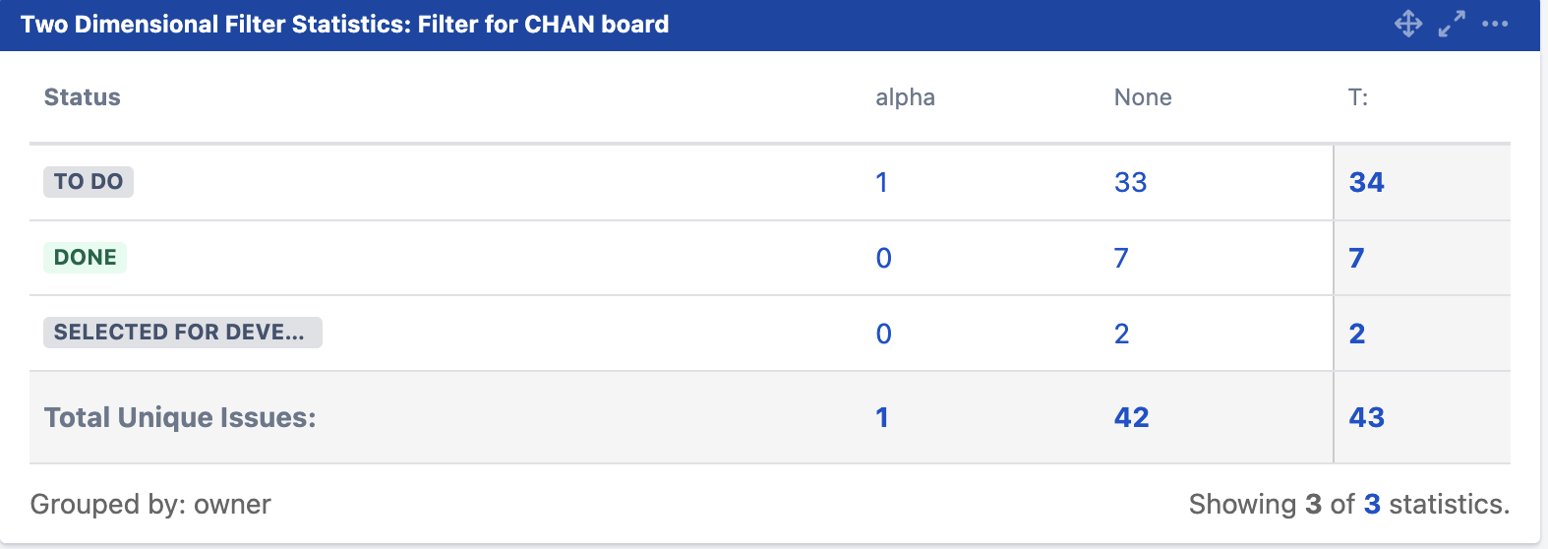Open total unique issues None count 42

coord(1131,418)
